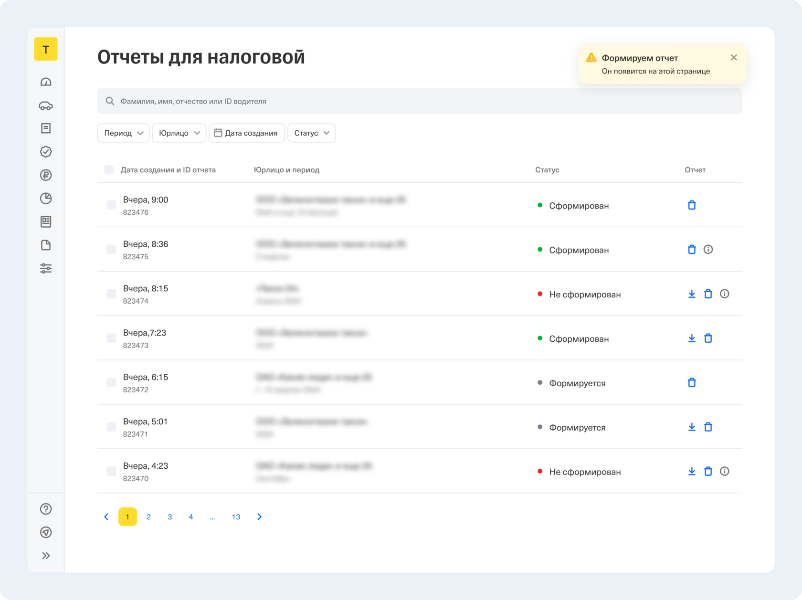Jump to page 13 of reports
Screen dimensions: 802x600
tap(236, 517)
